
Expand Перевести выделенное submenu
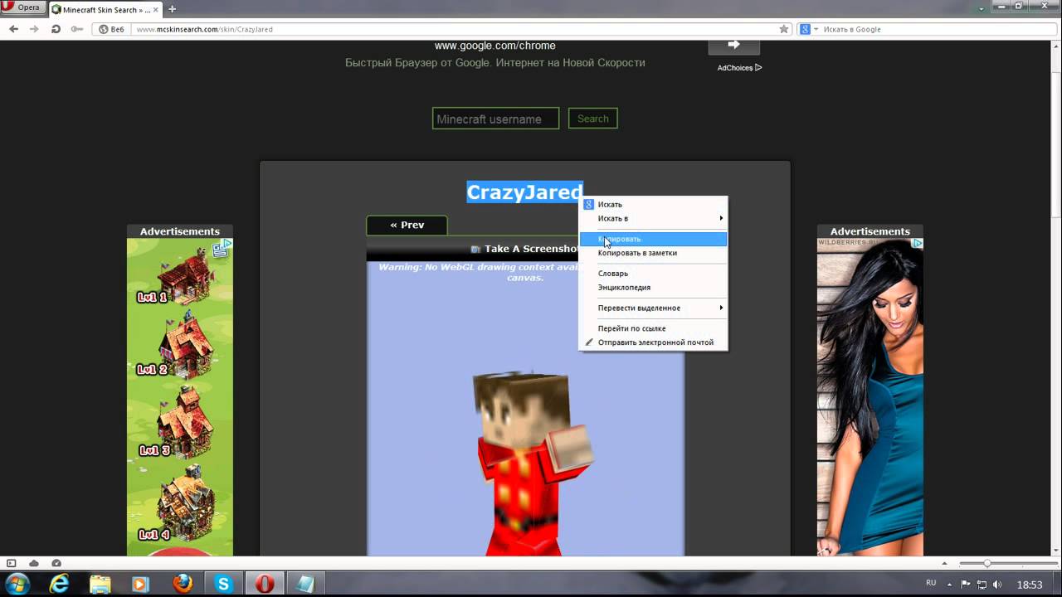653,308
